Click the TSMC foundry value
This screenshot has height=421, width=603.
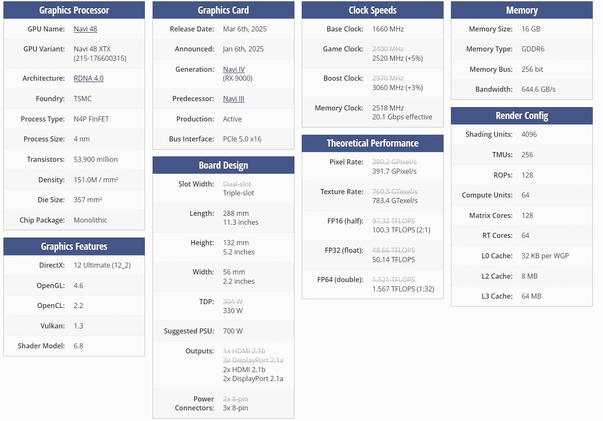[x=82, y=99]
